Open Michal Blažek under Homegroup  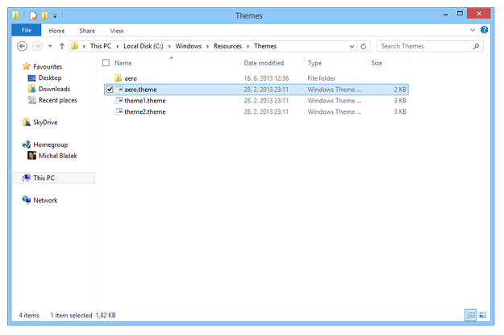click(58, 156)
